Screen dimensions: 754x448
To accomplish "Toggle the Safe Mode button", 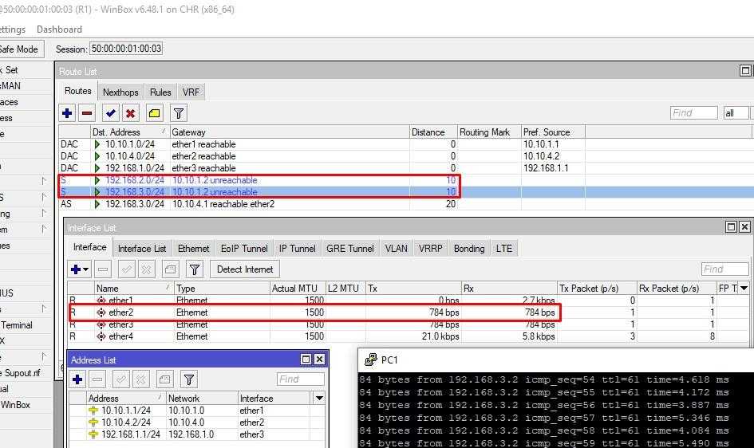I will [19, 49].
